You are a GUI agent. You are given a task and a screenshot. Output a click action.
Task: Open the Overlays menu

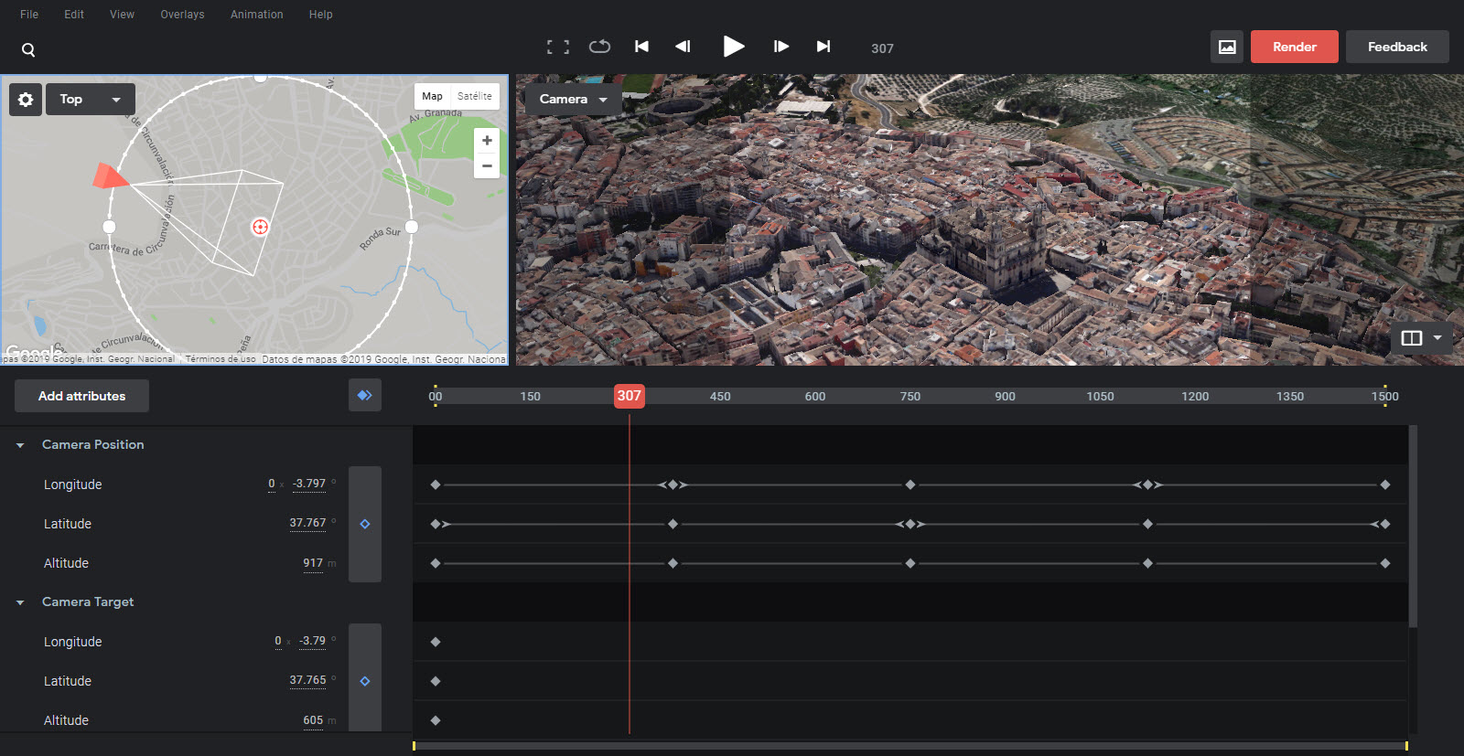(x=182, y=15)
